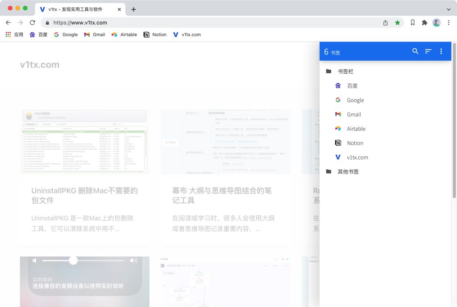
Task: Open v1tx.com in the bookmarks bar
Action: tap(187, 34)
